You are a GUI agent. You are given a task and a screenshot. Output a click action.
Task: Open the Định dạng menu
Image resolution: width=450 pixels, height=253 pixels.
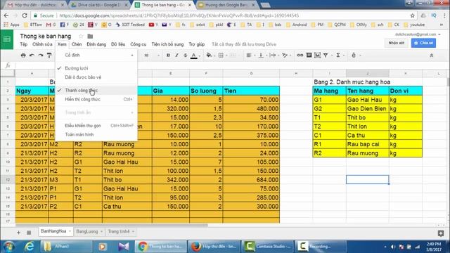tap(96, 44)
